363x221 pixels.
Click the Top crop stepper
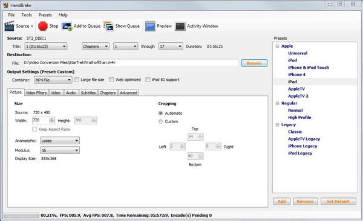tap(200, 136)
